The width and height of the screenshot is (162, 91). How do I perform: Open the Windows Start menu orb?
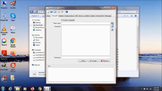click(3, 89)
